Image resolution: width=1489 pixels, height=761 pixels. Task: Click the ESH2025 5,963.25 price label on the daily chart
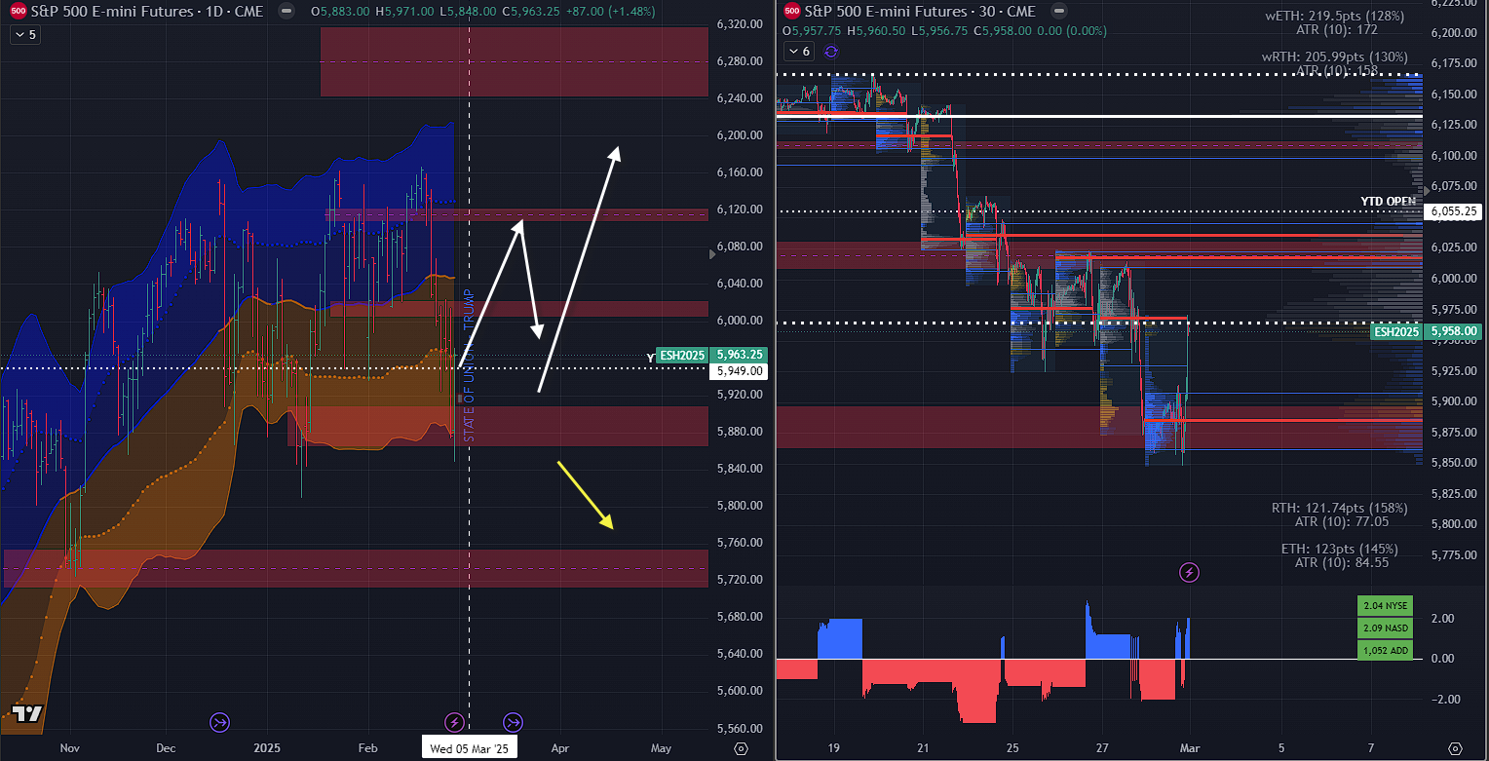point(710,356)
